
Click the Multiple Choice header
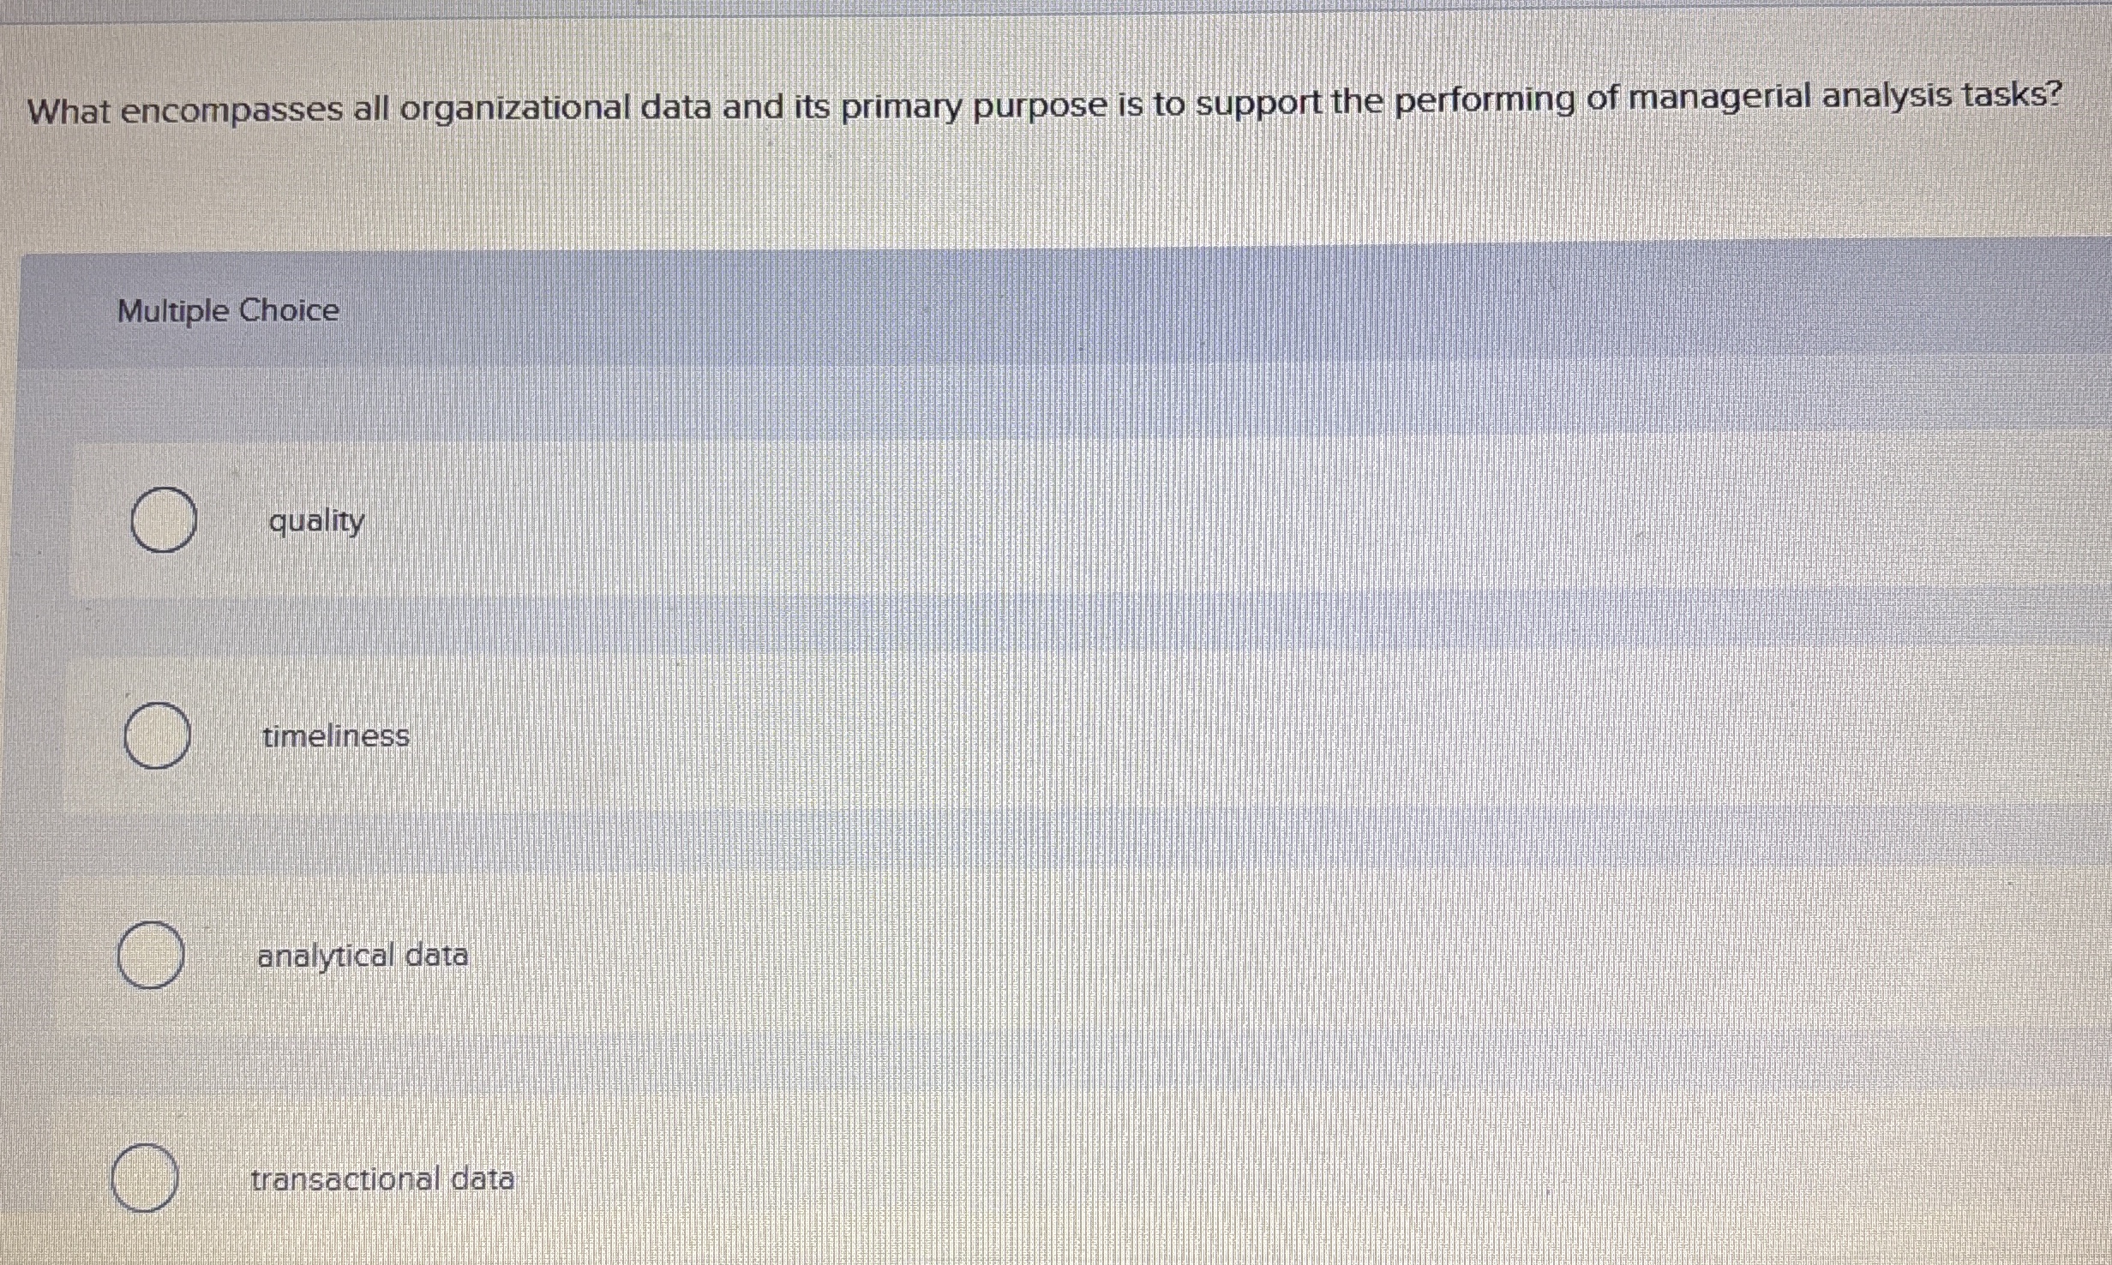click(x=227, y=310)
